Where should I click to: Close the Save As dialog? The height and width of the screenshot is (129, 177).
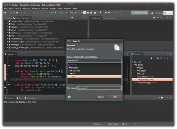point(68,41)
